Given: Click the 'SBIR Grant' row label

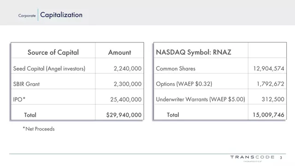Looking at the screenshot, I should coord(26,84).
